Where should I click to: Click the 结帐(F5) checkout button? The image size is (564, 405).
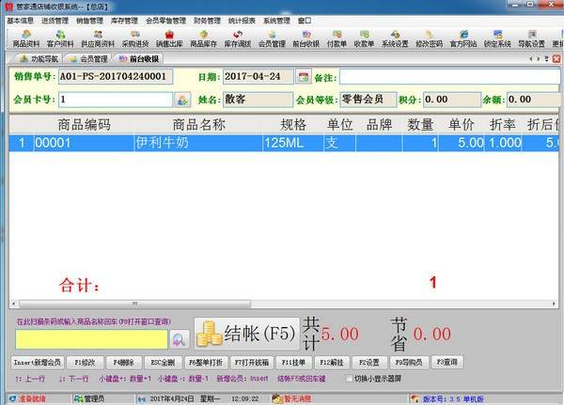point(246,333)
